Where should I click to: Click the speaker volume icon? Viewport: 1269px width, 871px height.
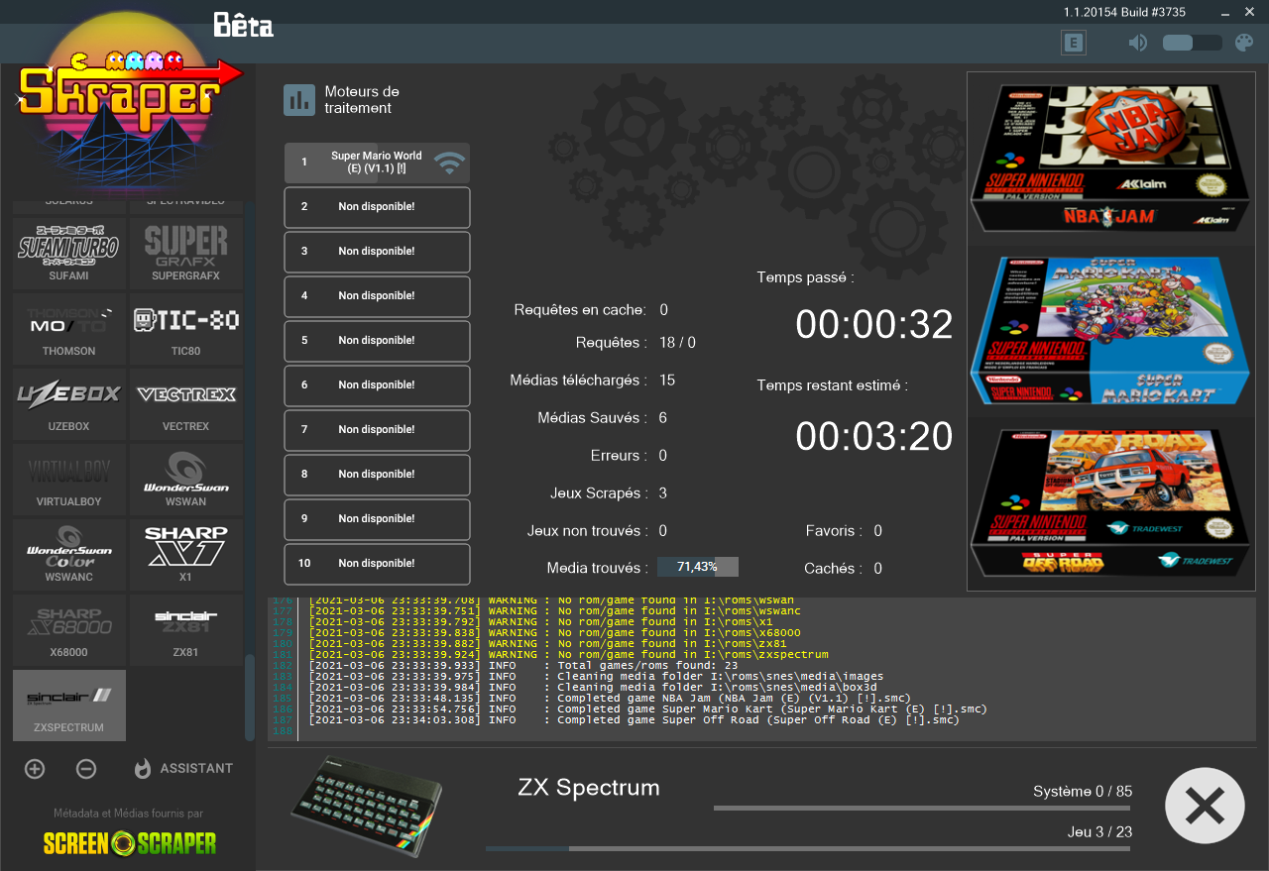point(1138,43)
